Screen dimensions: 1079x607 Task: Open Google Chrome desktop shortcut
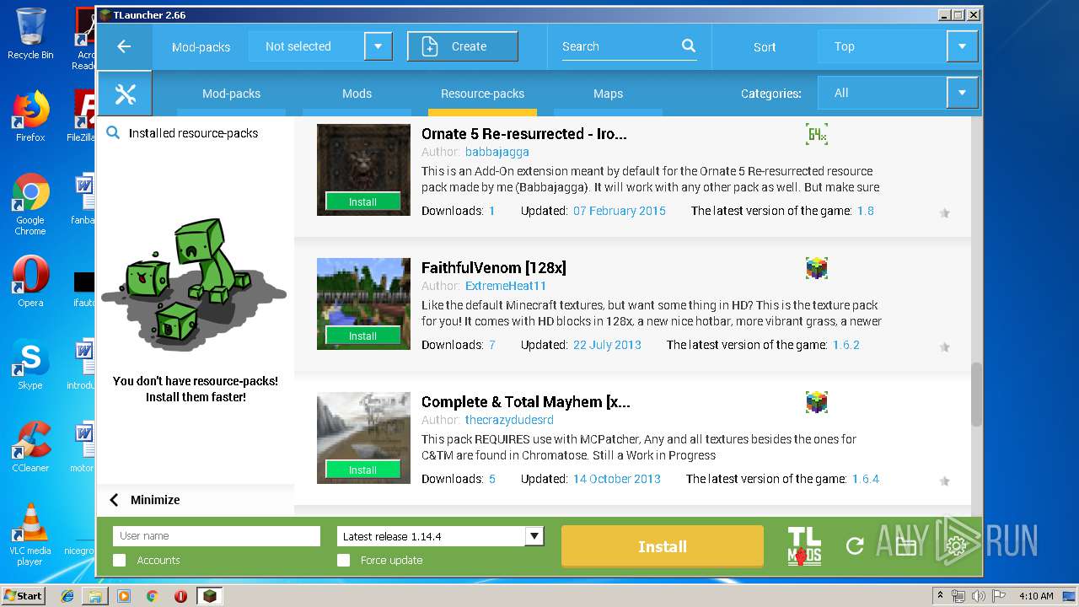[x=30, y=204]
